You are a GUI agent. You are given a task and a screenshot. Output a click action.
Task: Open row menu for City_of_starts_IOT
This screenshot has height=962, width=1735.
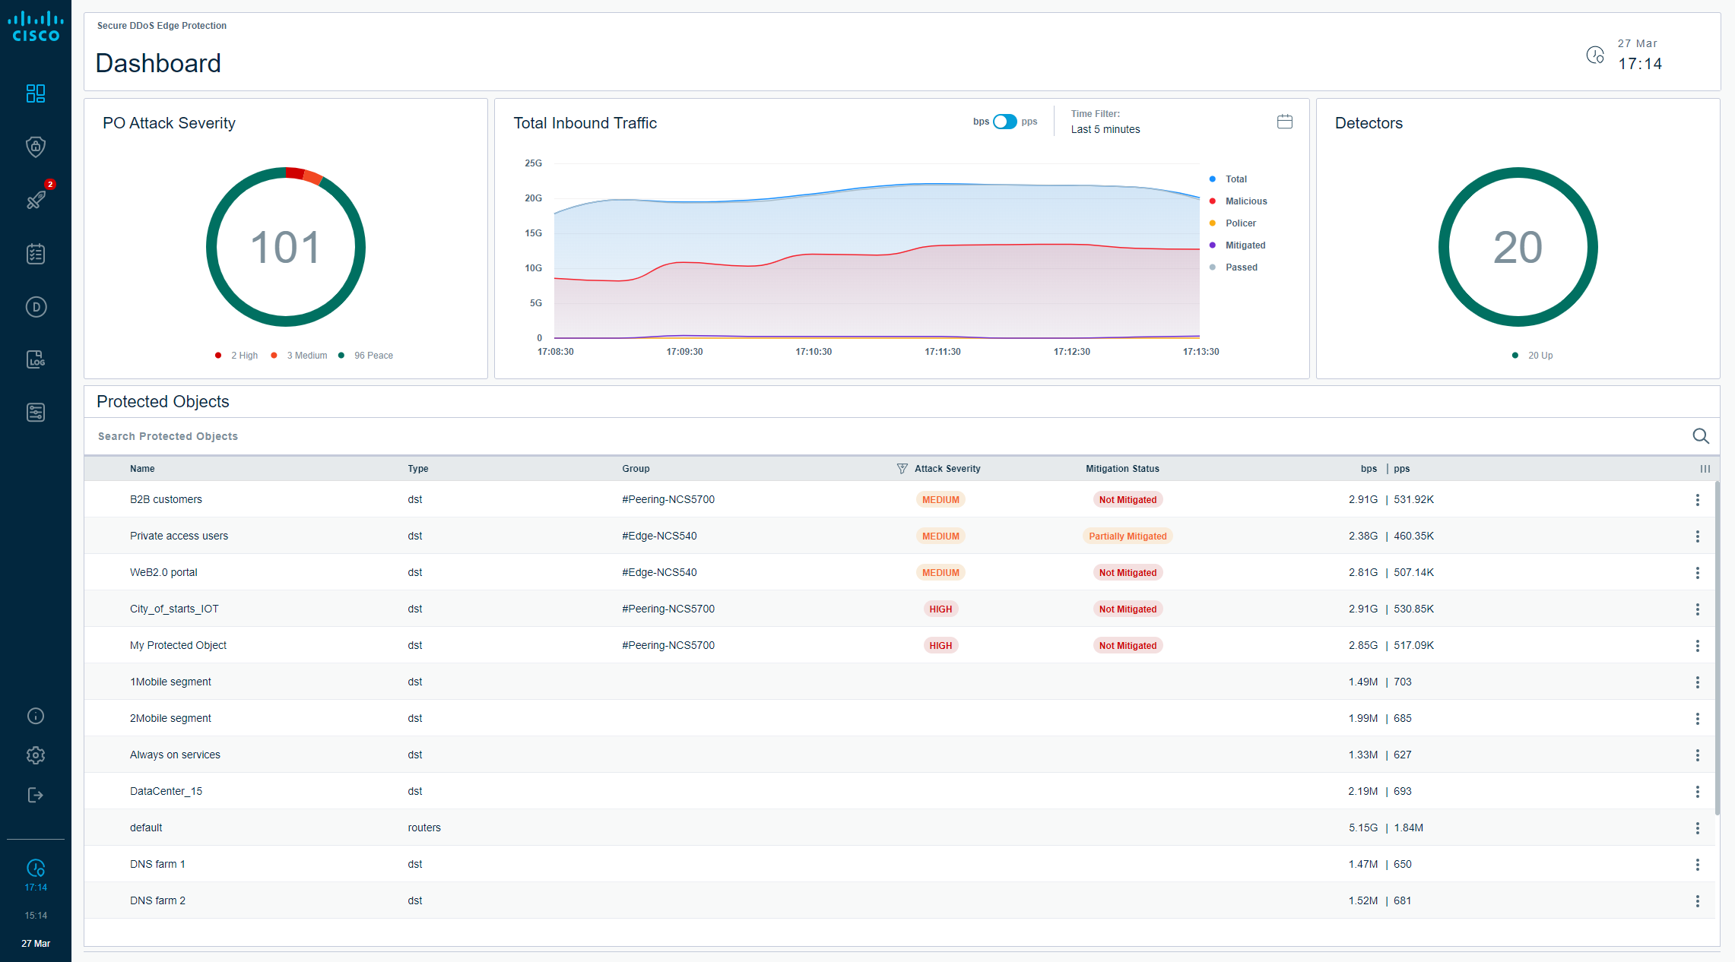pyautogui.click(x=1697, y=609)
